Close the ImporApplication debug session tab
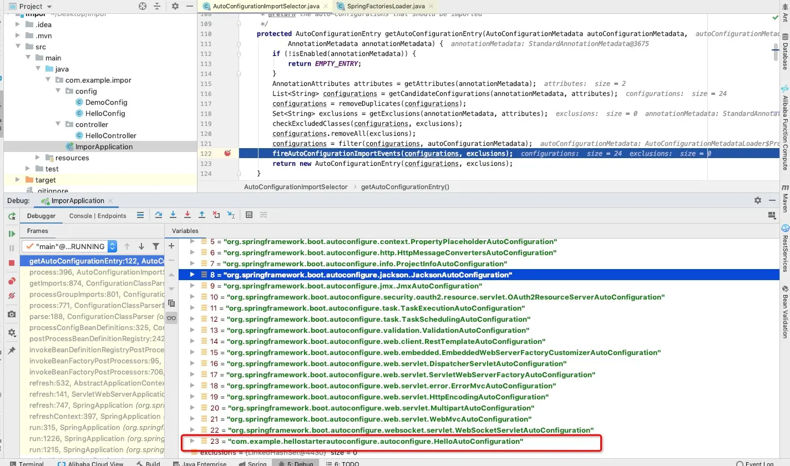Image resolution: width=790 pixels, height=466 pixels. click(110, 200)
